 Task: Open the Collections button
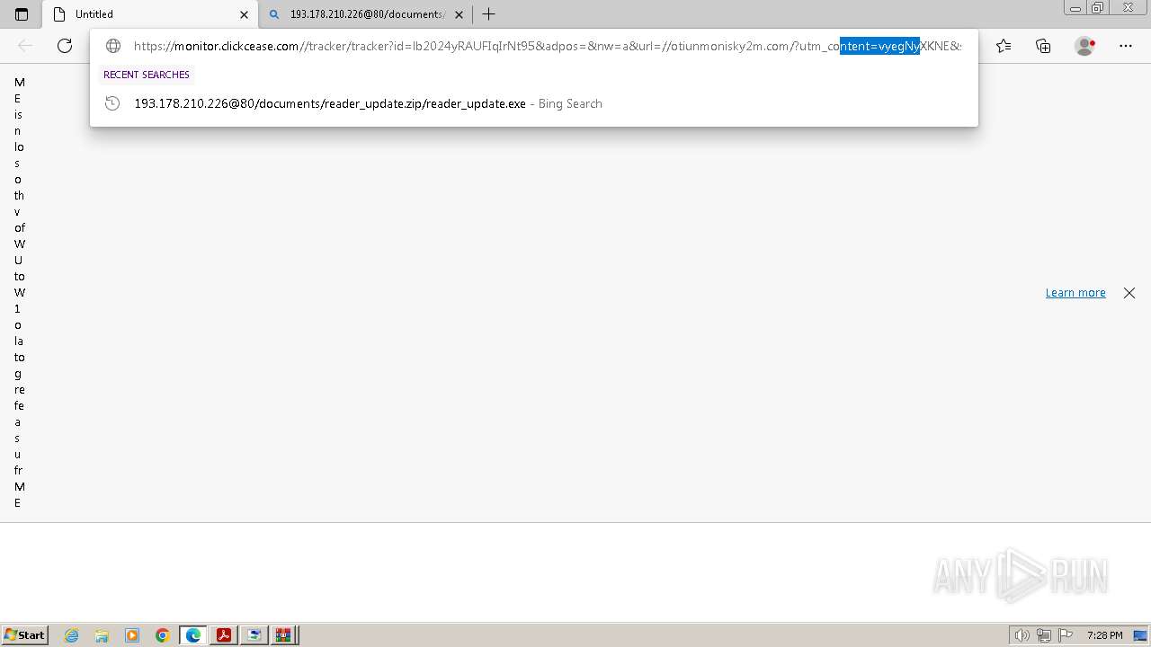(1043, 46)
